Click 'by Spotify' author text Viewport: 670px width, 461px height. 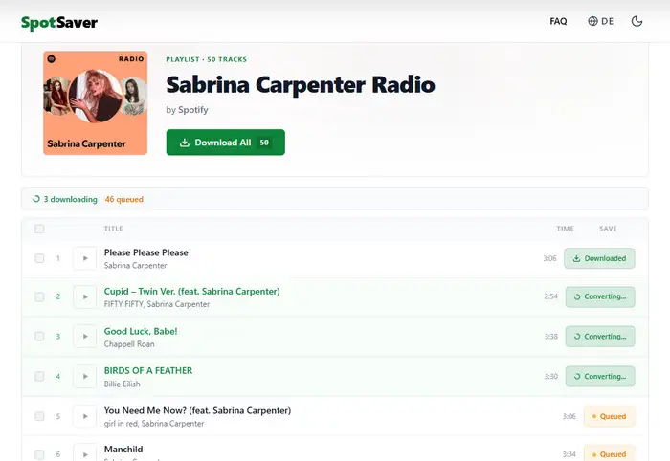coord(188,110)
